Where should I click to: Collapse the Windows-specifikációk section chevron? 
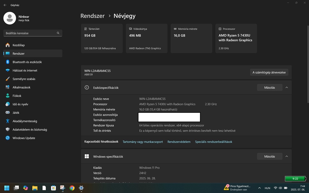286,157
